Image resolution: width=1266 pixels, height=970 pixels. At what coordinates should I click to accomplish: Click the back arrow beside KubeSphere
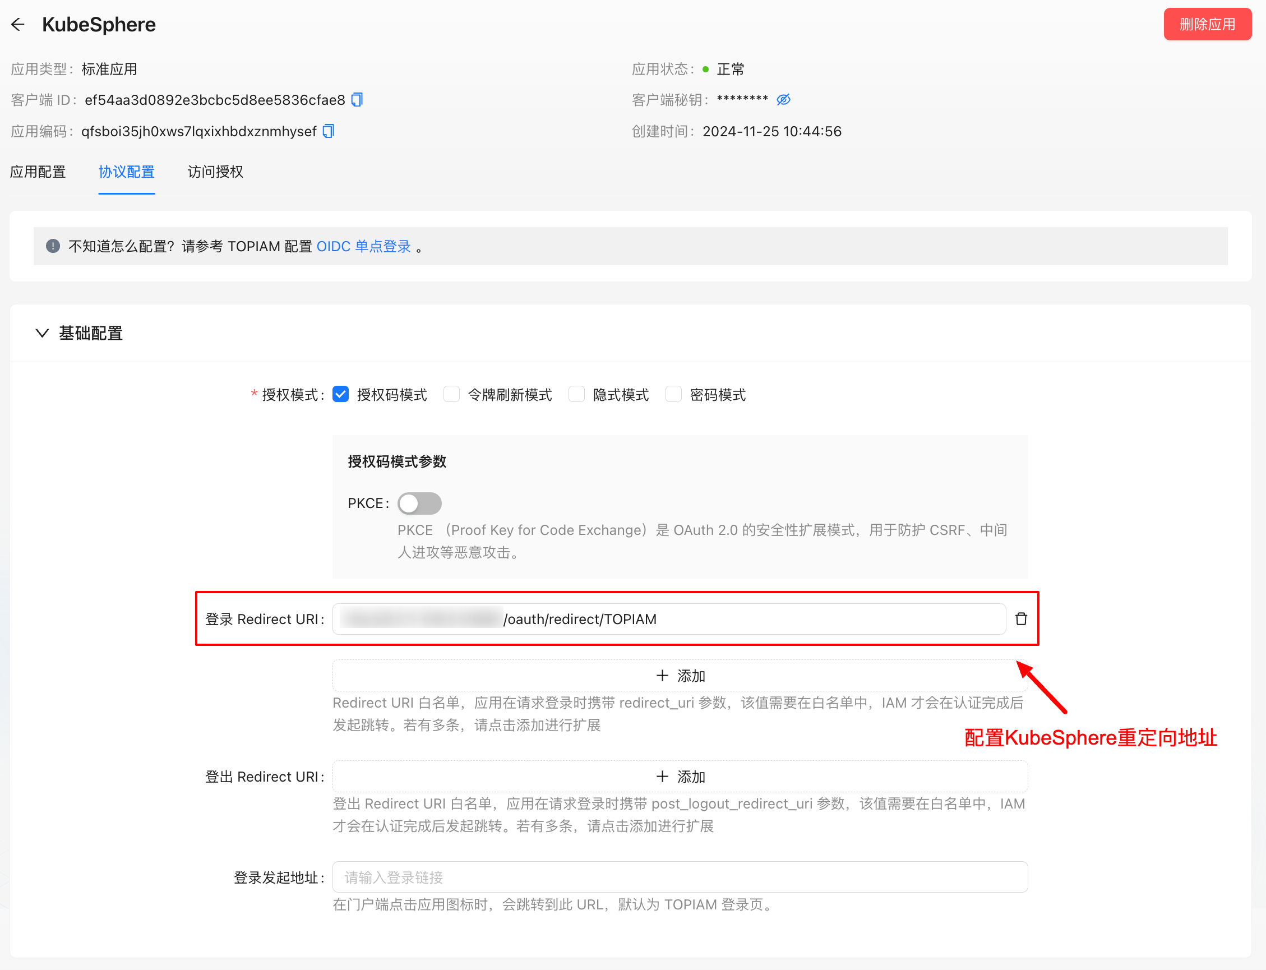[18, 24]
